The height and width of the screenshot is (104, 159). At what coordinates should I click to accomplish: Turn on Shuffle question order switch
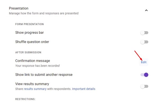[x=144, y=42]
